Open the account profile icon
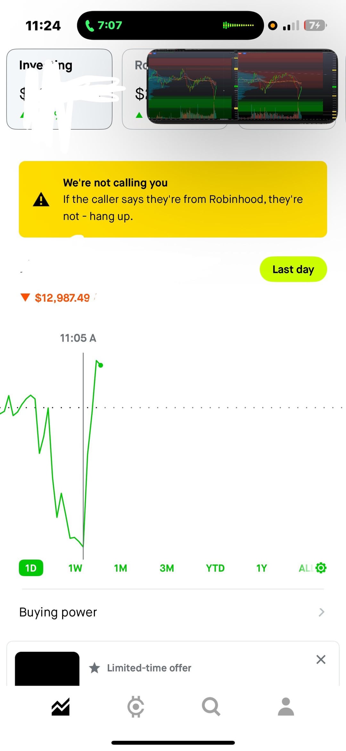346x751 pixels. coord(286,707)
